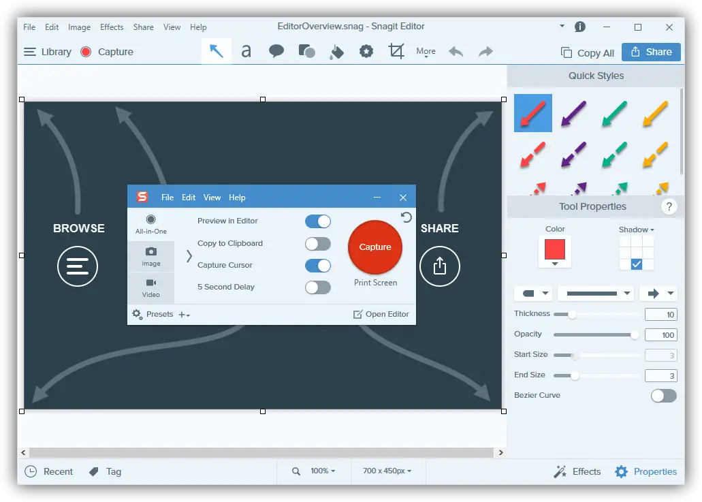This screenshot has height=502, width=702.
Task: Click the Redo arrow
Action: 485,52
